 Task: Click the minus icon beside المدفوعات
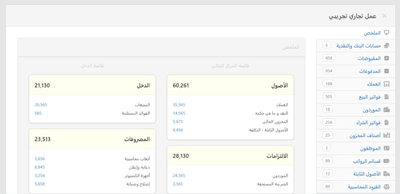pos(387,71)
